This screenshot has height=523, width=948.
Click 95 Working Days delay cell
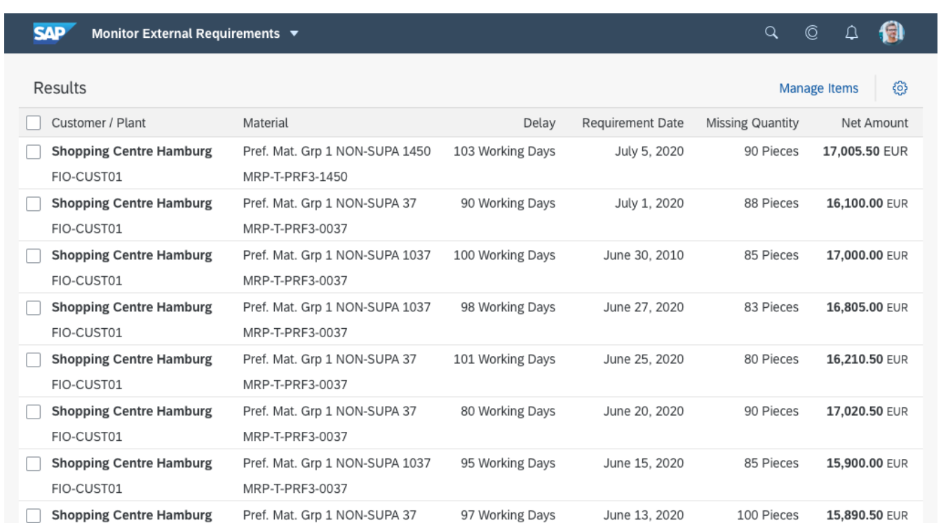[x=508, y=462]
